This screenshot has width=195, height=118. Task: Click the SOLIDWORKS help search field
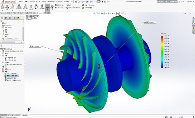click(167, 2)
